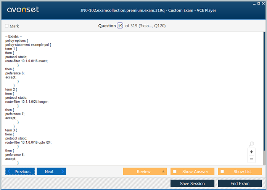The height and width of the screenshot is (190, 267).
Task: Click the line 'route-filter 10.1.0.0/16 exact;'
Action: pyautogui.click(x=27, y=61)
